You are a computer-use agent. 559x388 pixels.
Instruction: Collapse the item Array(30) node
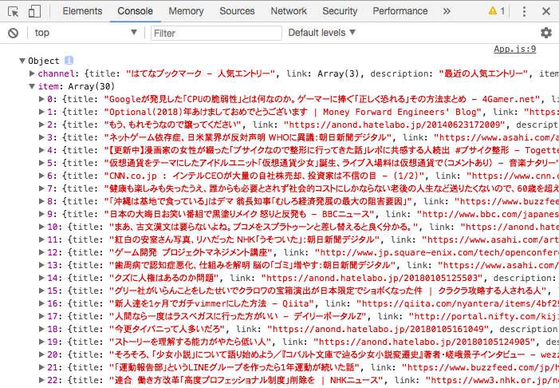[32, 86]
